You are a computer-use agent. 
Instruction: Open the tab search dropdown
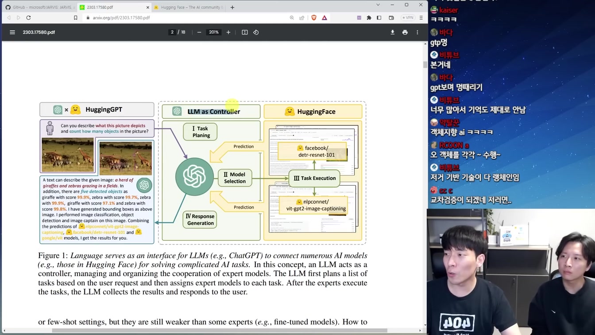[x=378, y=5]
